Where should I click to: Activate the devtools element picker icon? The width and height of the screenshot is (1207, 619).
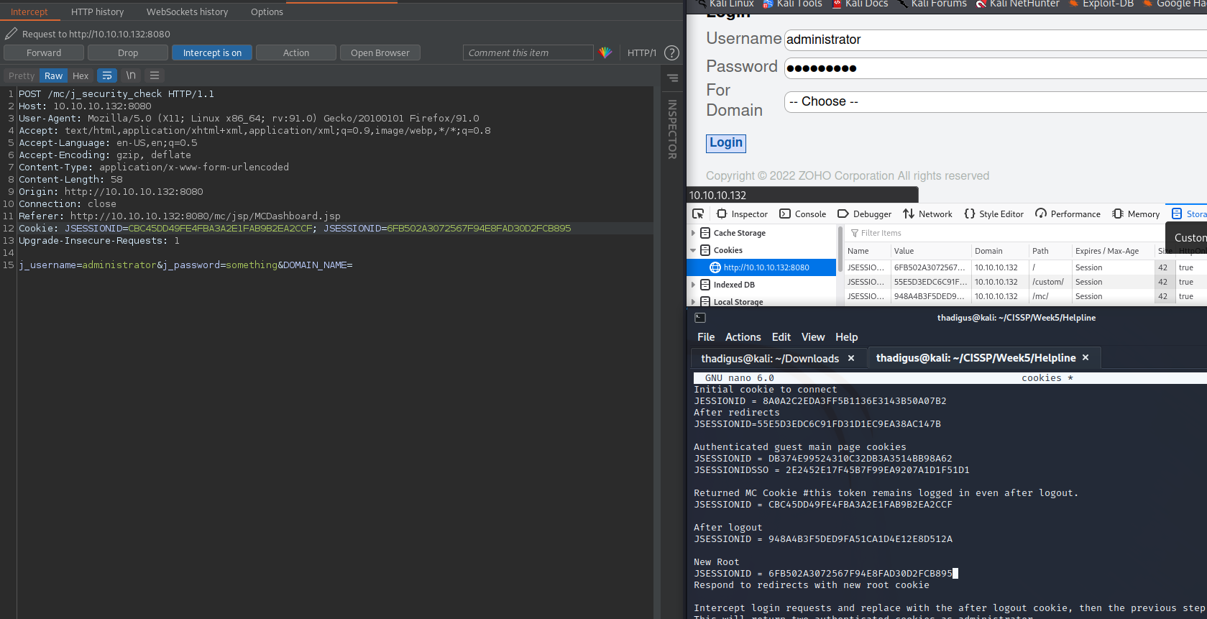click(698, 214)
